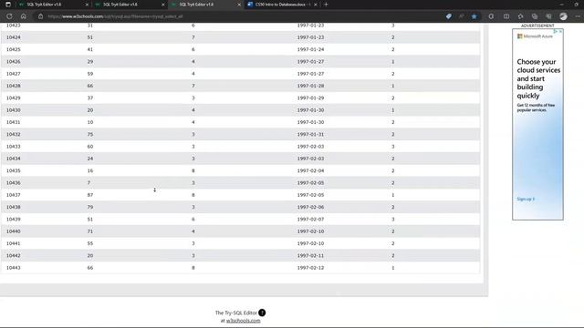
Task: Select the third SQL Tryit Editor tab
Action: [x=206, y=5]
